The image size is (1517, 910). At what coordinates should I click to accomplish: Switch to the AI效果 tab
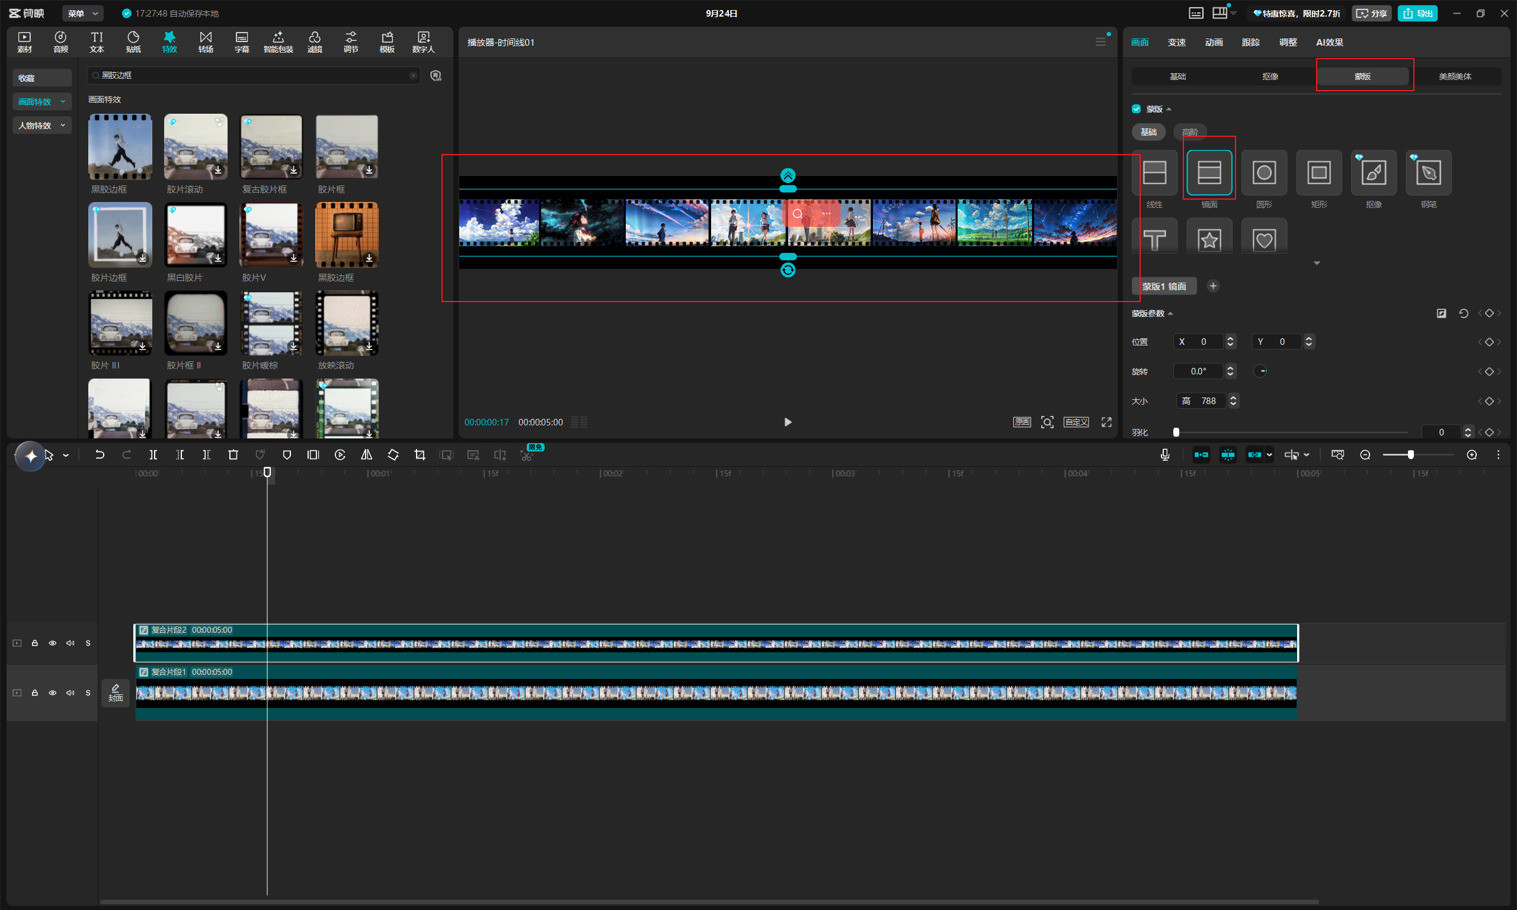coord(1329,42)
